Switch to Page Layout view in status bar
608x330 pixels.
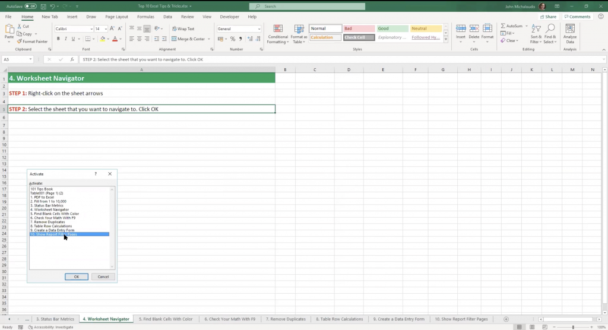pos(532,327)
